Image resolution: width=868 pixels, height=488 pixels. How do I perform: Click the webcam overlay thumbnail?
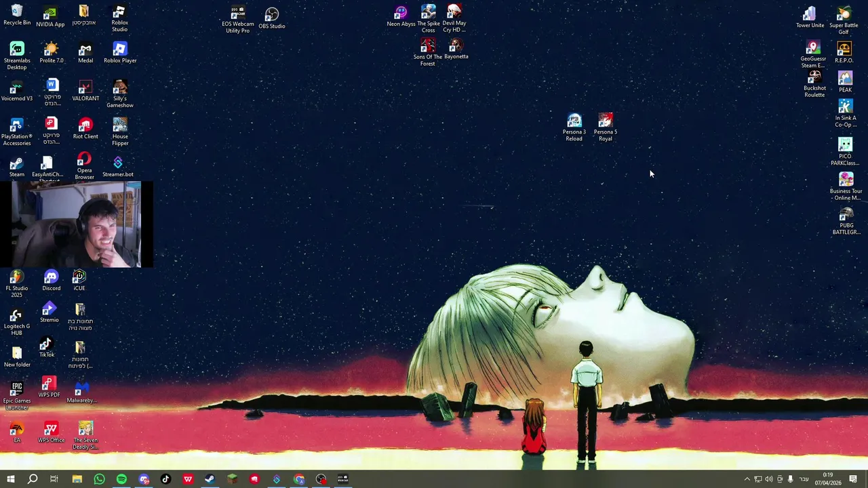tap(76, 224)
